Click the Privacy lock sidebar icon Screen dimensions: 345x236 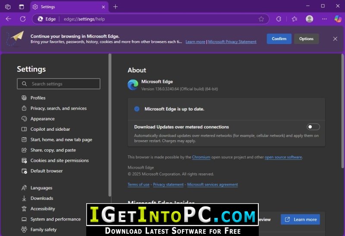point(24,108)
